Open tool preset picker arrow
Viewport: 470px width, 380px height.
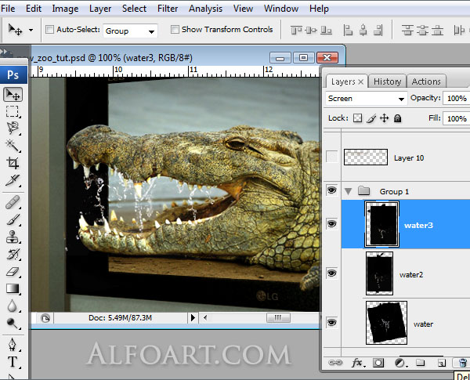pyautogui.click(x=31, y=30)
